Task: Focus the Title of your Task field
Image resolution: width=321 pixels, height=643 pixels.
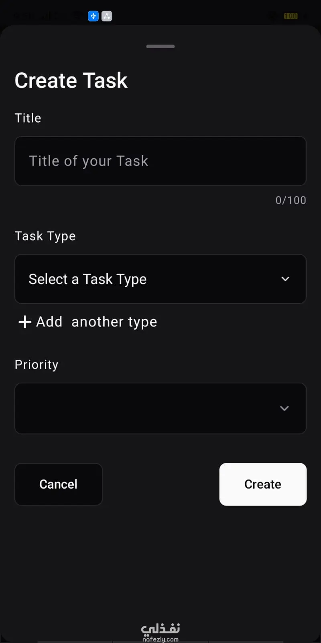Action: [160, 161]
